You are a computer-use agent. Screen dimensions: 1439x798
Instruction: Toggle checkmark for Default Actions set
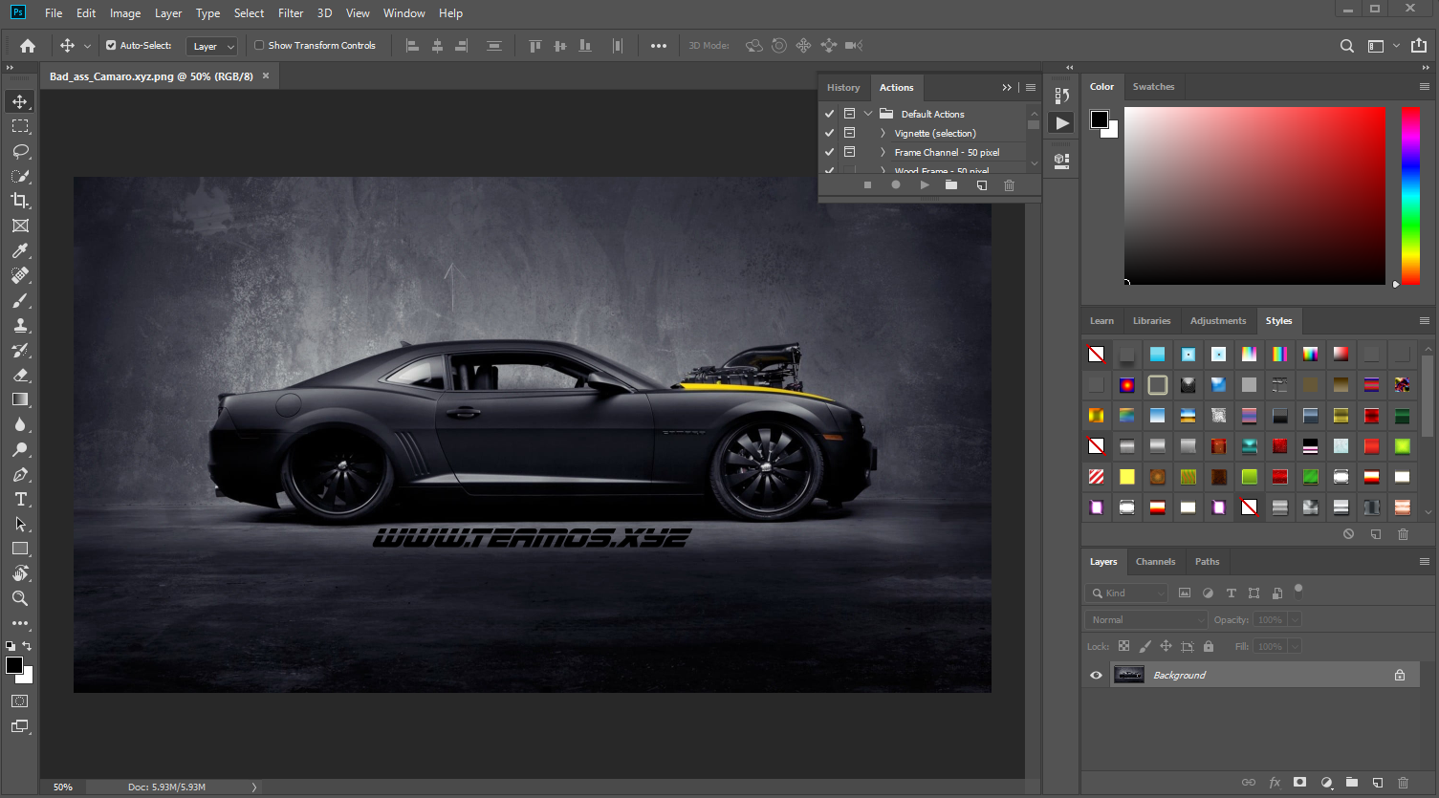(x=829, y=114)
